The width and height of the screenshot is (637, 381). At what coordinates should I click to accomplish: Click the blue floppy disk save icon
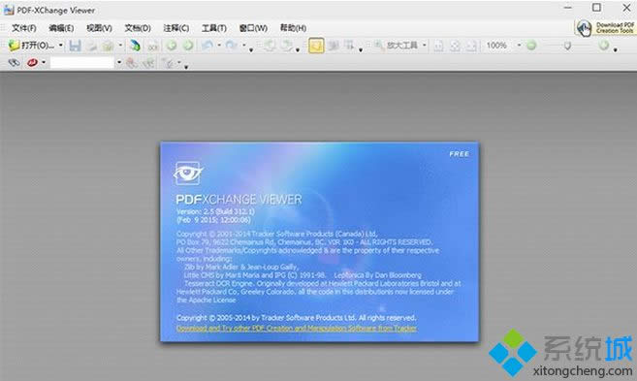pyautogui.click(x=75, y=46)
